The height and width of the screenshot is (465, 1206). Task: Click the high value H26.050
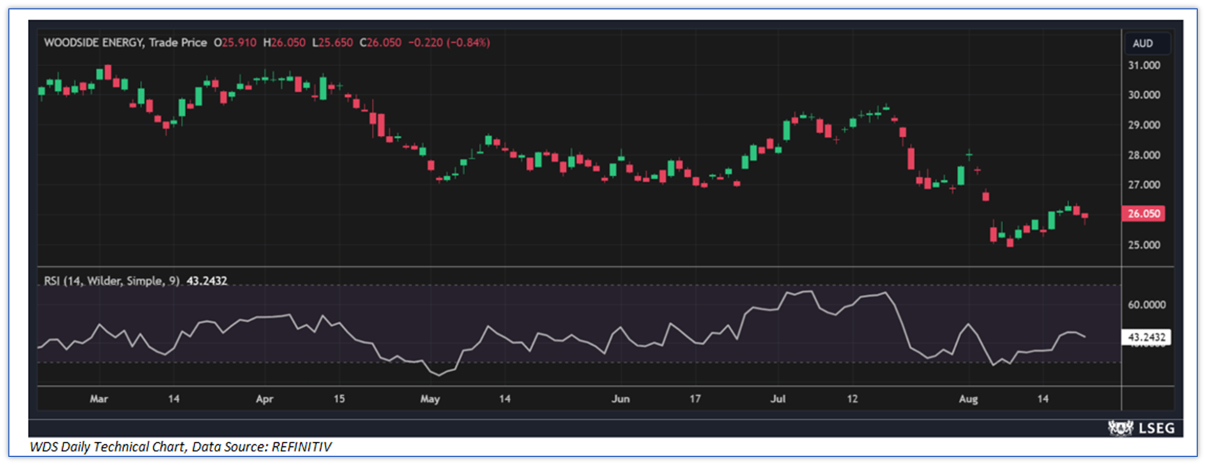click(285, 42)
